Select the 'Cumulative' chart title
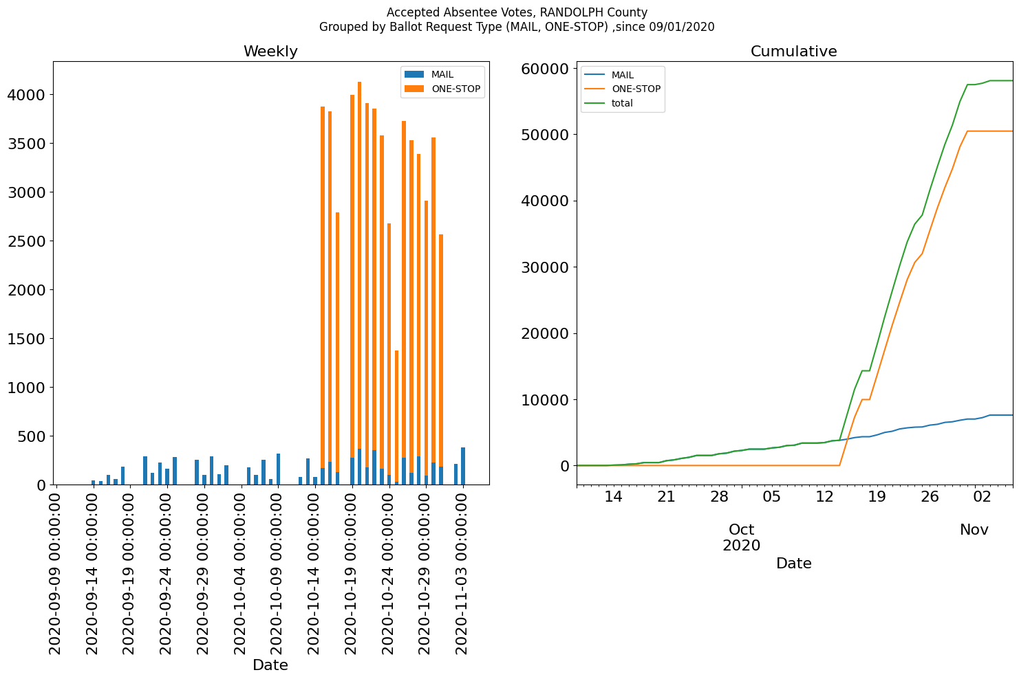The height and width of the screenshot is (679, 1019). point(794,52)
